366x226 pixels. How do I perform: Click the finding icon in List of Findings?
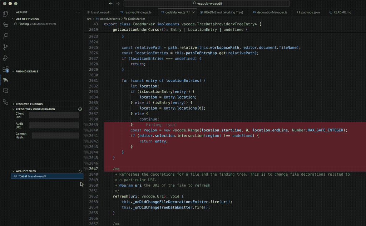pyautogui.click(x=15, y=24)
